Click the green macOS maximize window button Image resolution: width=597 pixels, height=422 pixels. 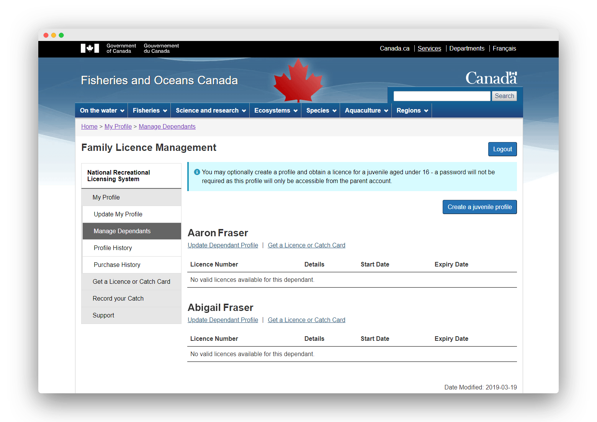click(61, 35)
